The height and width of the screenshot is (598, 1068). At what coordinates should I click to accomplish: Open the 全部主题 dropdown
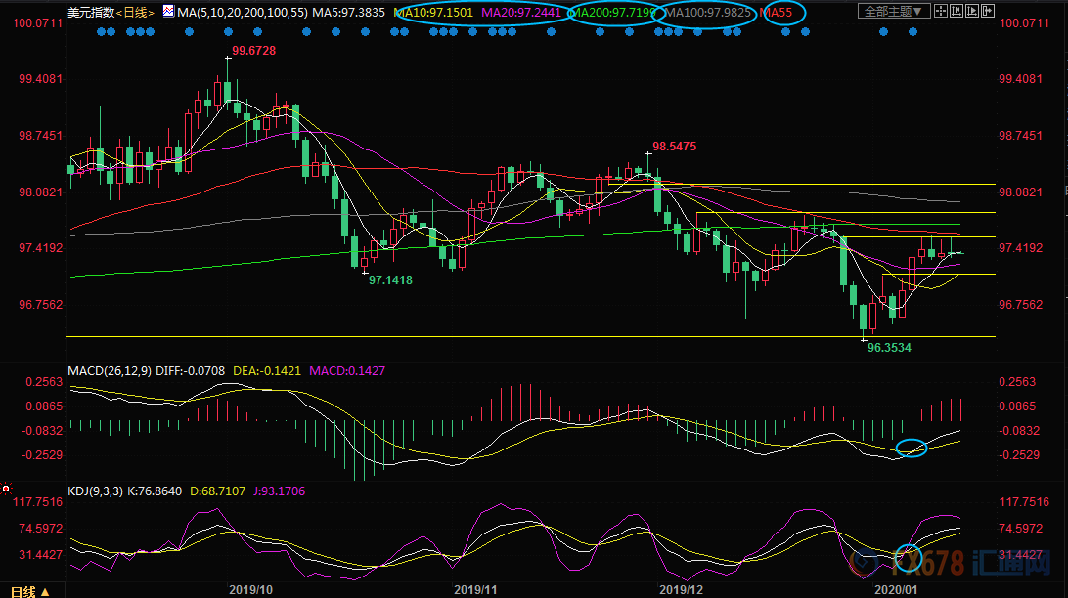(892, 12)
